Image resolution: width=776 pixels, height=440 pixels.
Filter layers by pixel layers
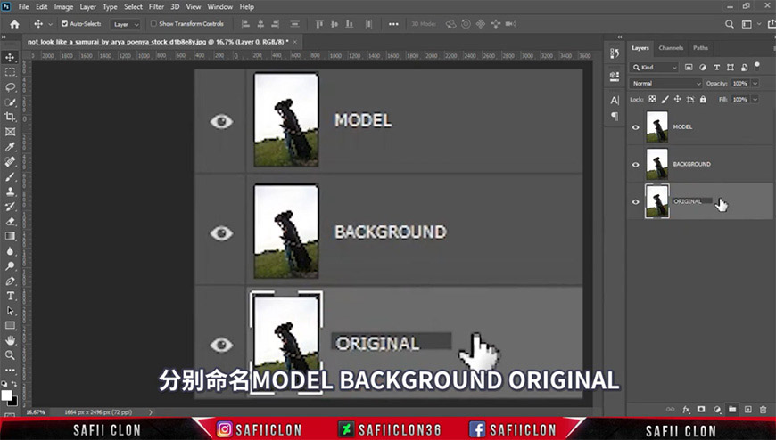(x=689, y=67)
